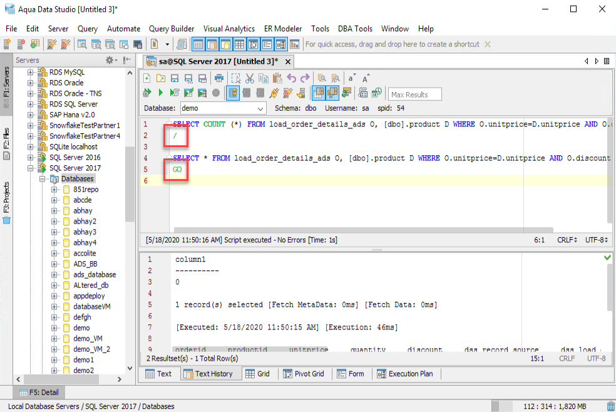Click the green Execute play icon
This screenshot has width=616, height=412.
coord(160,93)
